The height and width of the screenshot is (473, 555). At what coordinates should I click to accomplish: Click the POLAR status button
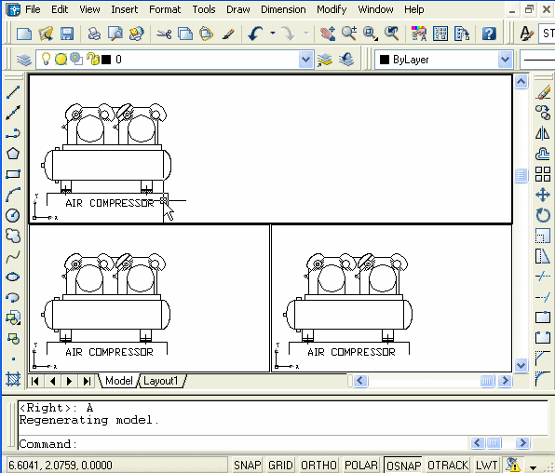click(361, 465)
